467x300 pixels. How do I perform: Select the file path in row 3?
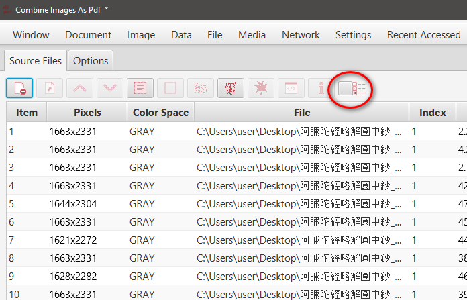point(299,167)
